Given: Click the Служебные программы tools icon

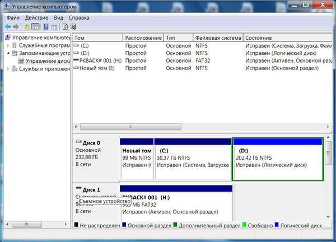Looking at the screenshot, I should click(15, 45).
